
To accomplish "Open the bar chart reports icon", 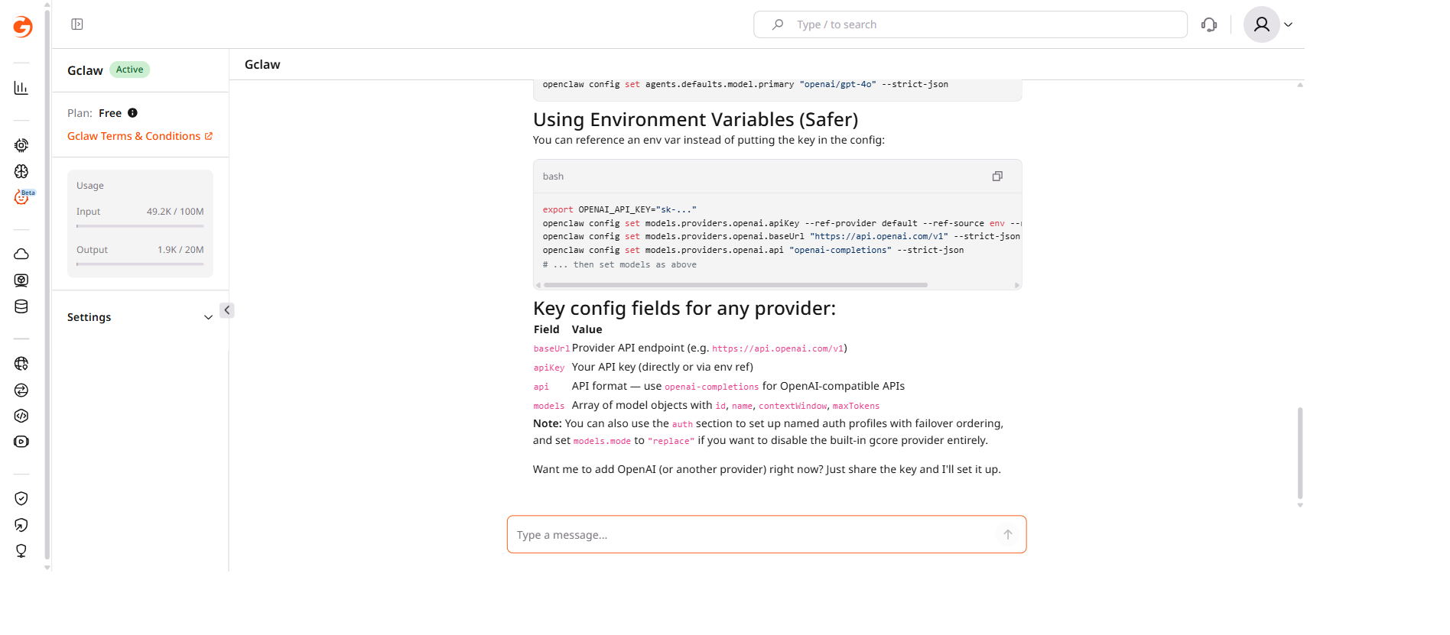I will click(21, 88).
